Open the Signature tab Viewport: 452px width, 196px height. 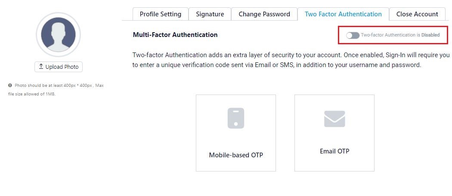[210, 14]
